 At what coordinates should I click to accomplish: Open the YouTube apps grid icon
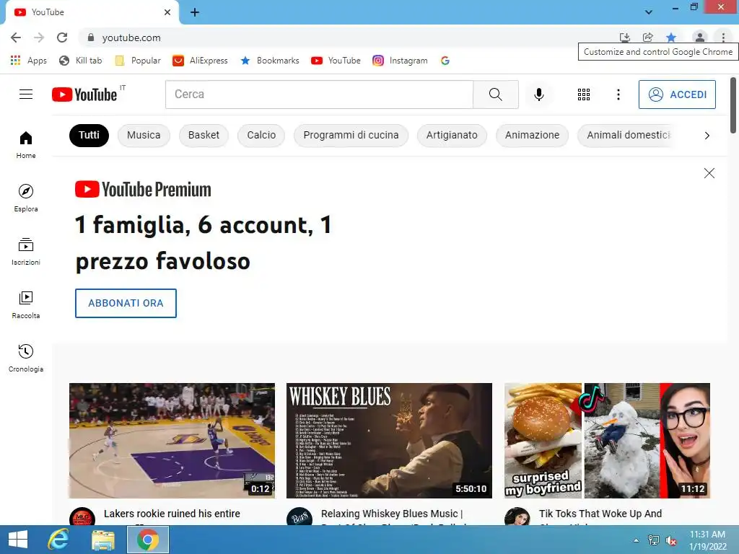click(x=583, y=94)
